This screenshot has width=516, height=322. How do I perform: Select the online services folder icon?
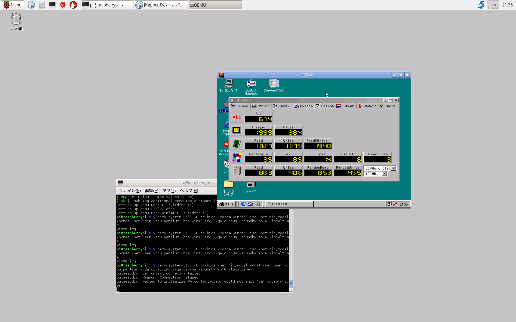228,188
